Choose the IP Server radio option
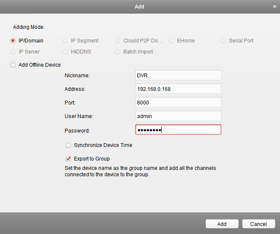Viewport: 280px width, 234px height. [x=13, y=52]
